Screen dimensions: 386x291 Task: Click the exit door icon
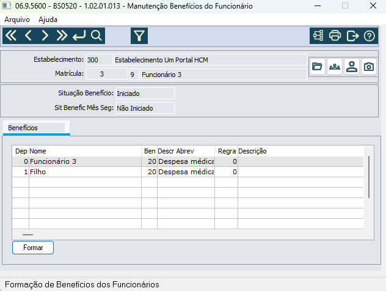[x=352, y=35]
